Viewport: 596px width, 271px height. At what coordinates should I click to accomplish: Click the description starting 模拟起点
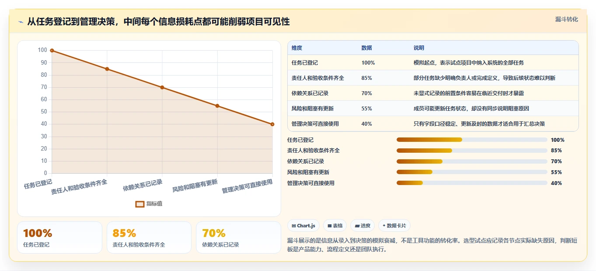point(469,63)
